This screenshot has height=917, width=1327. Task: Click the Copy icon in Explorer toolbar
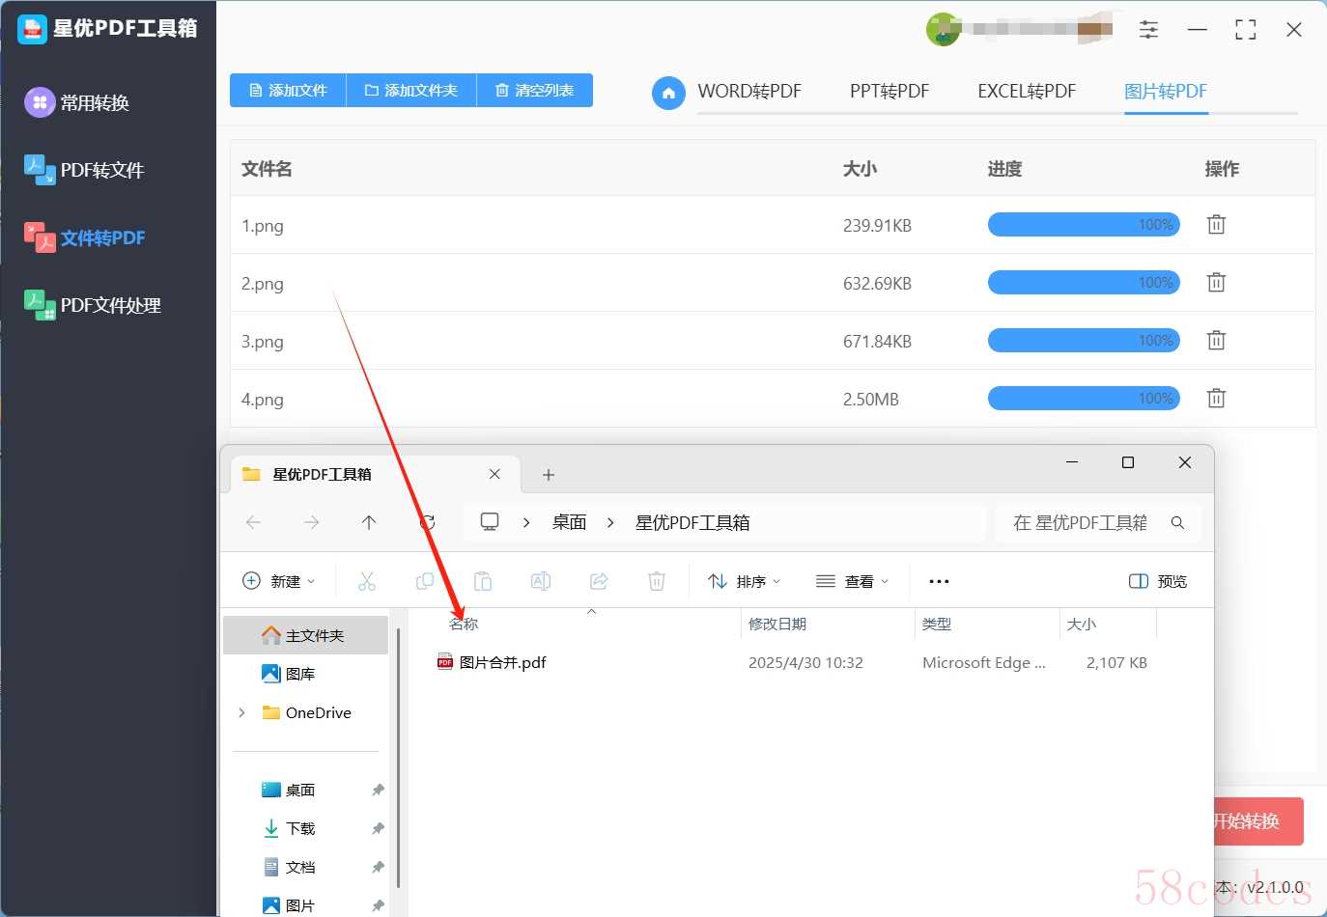[425, 581]
